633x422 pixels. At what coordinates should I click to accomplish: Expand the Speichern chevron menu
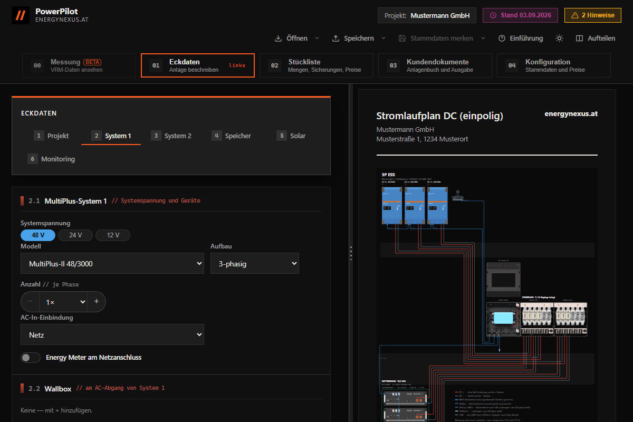click(x=383, y=39)
